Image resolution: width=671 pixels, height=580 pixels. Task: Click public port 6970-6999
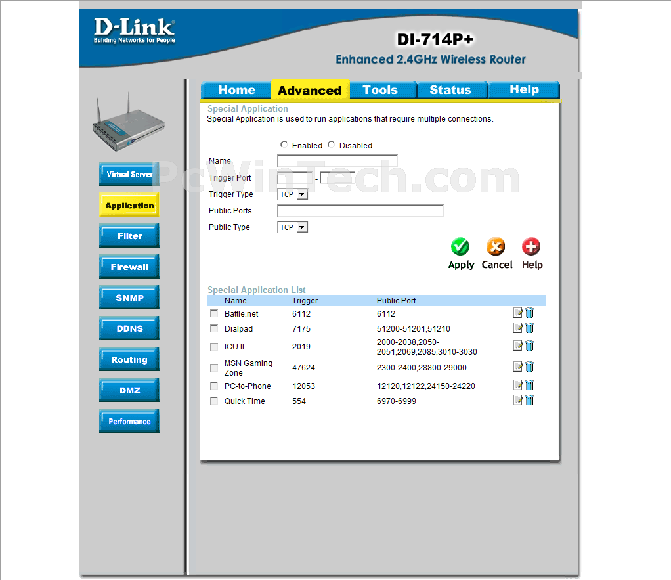397,401
